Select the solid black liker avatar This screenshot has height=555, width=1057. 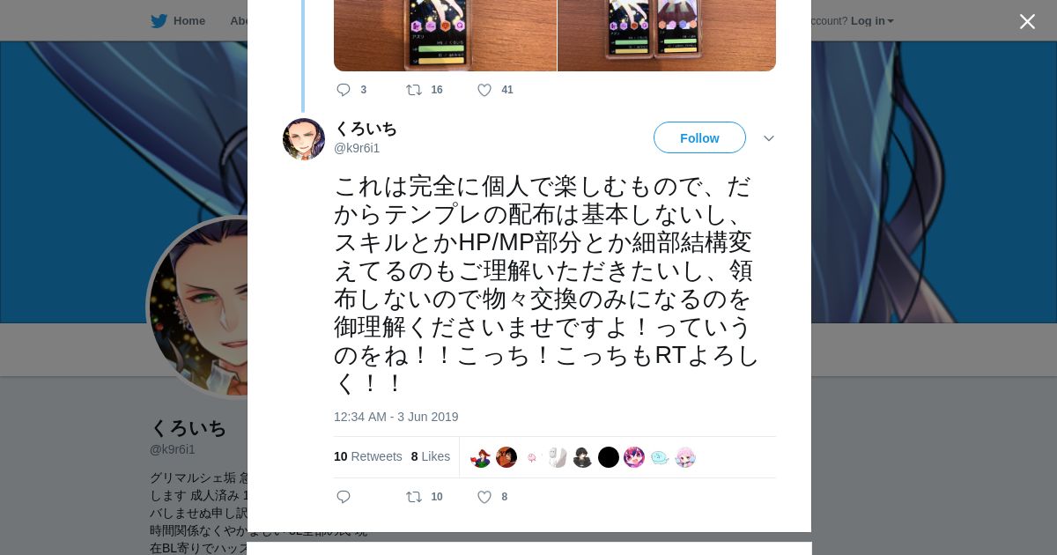(x=609, y=457)
